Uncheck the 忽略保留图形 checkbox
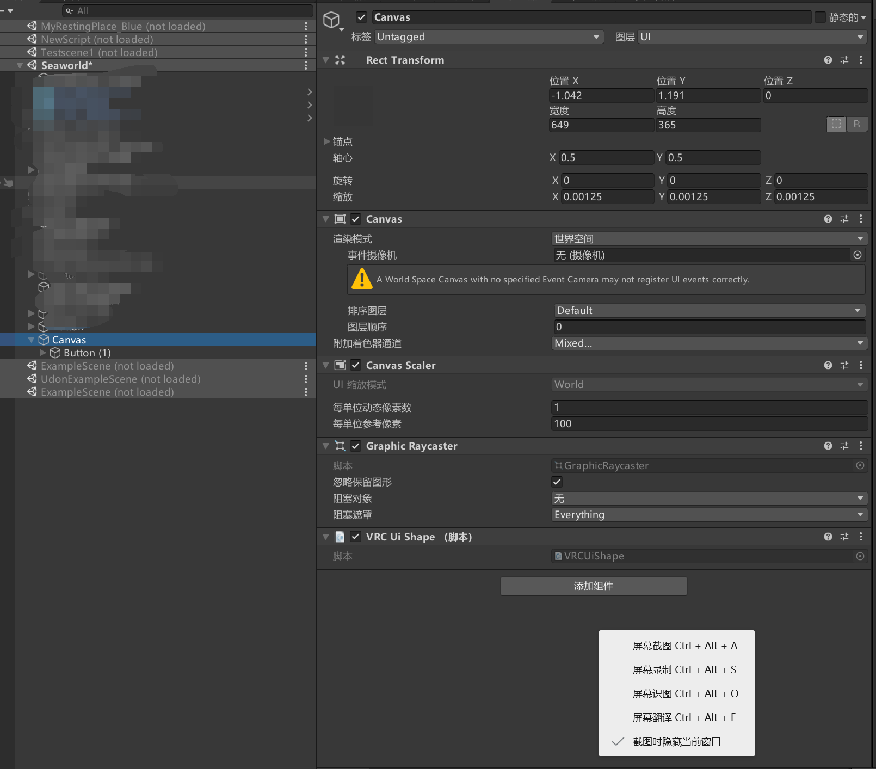This screenshot has width=876, height=769. pos(557,482)
